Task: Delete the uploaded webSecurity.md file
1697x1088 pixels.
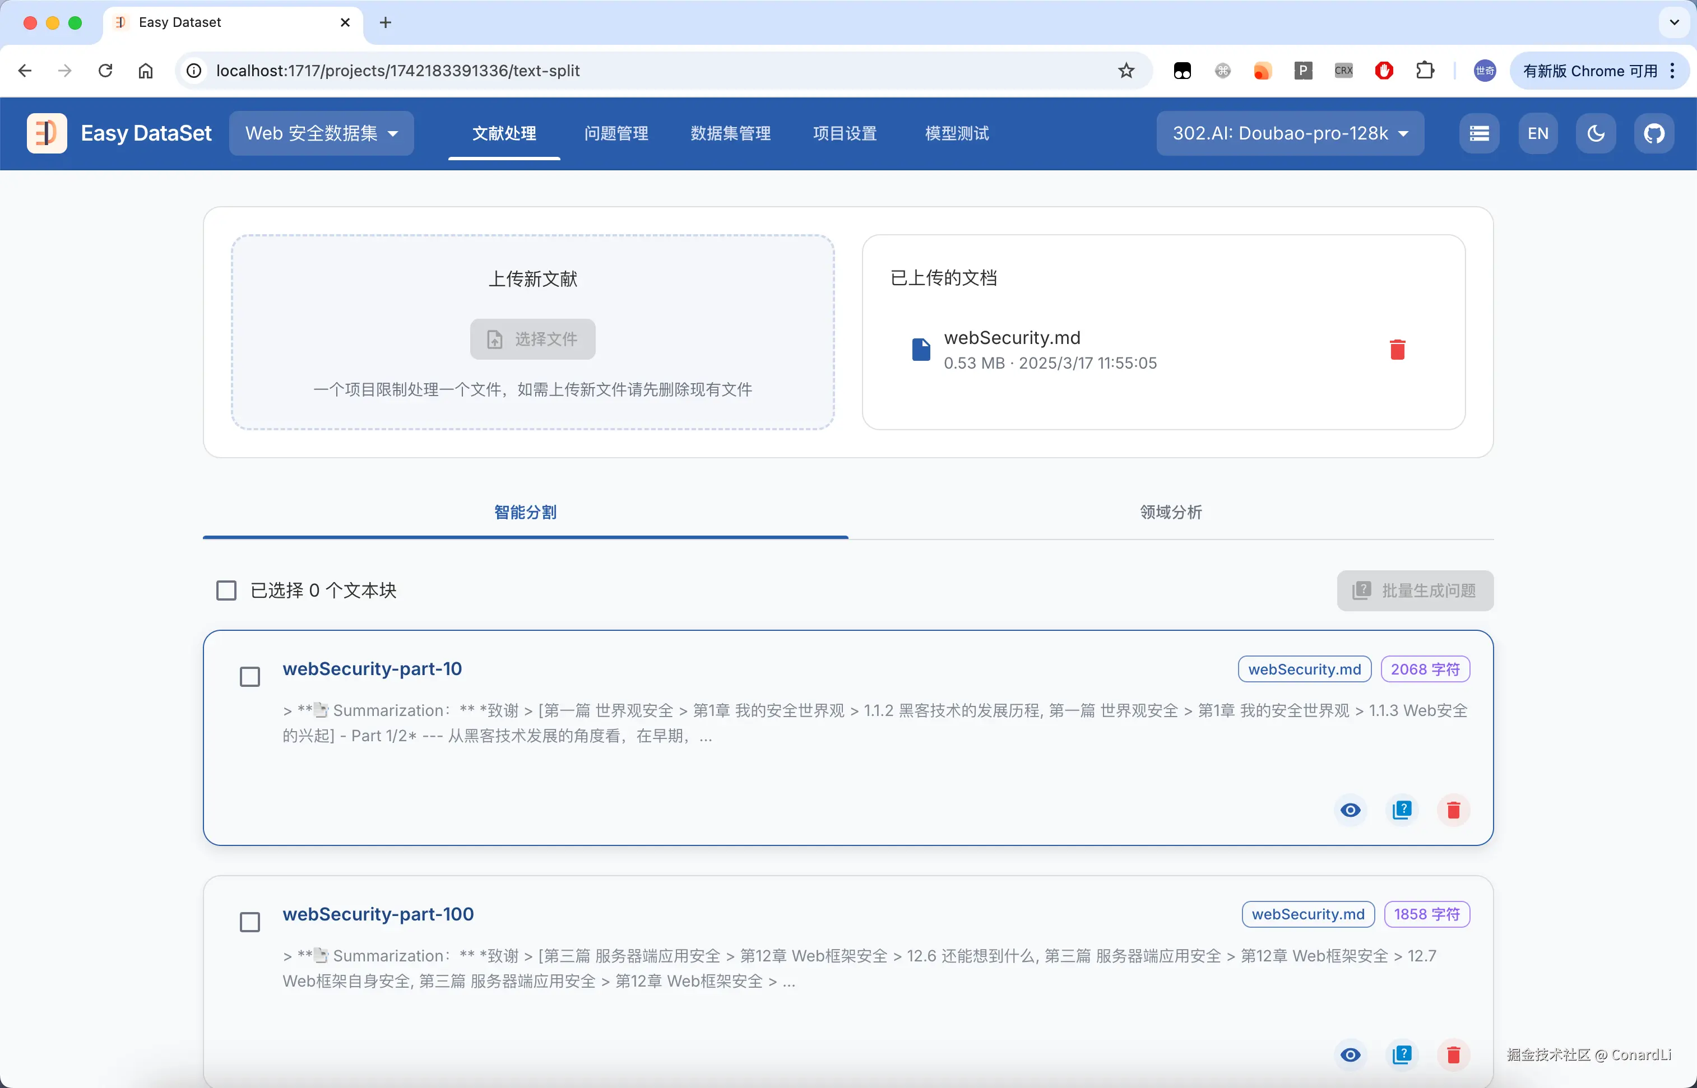Action: click(x=1397, y=350)
